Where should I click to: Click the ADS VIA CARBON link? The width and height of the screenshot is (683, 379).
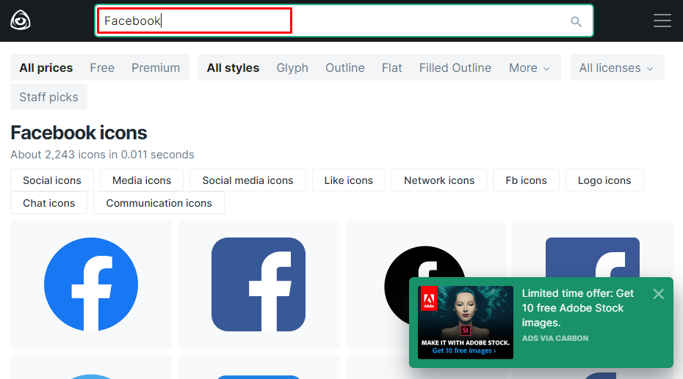point(555,338)
